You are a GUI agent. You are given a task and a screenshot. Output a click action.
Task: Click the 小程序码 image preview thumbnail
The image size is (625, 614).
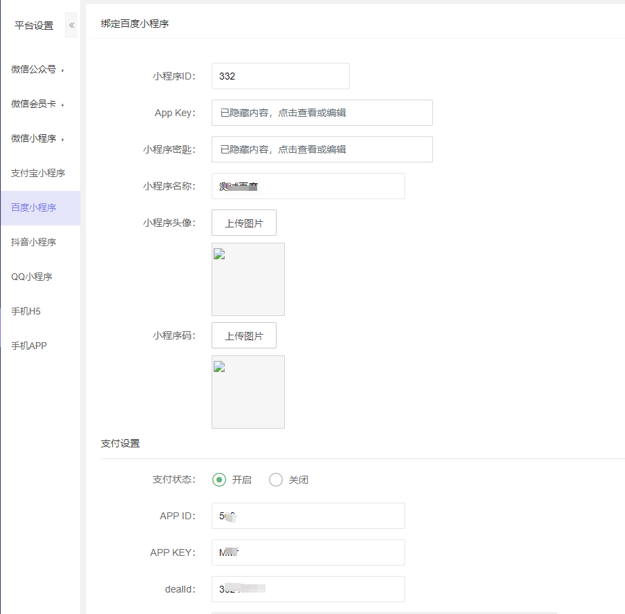tap(248, 392)
